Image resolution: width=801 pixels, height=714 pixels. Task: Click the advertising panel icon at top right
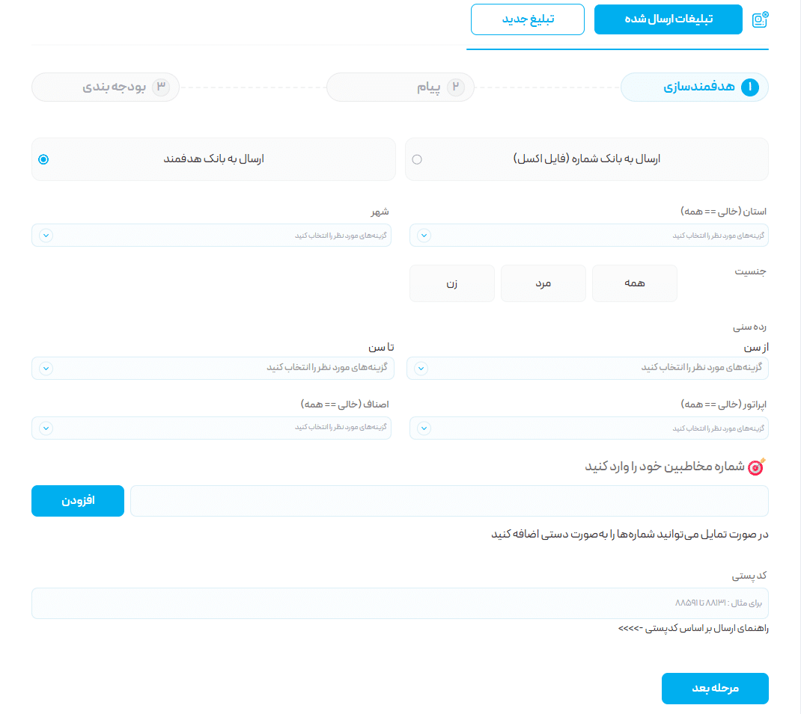pos(760,19)
